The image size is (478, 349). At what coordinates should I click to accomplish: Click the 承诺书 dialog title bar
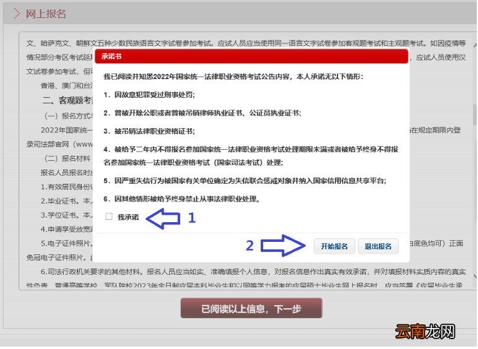pos(251,56)
